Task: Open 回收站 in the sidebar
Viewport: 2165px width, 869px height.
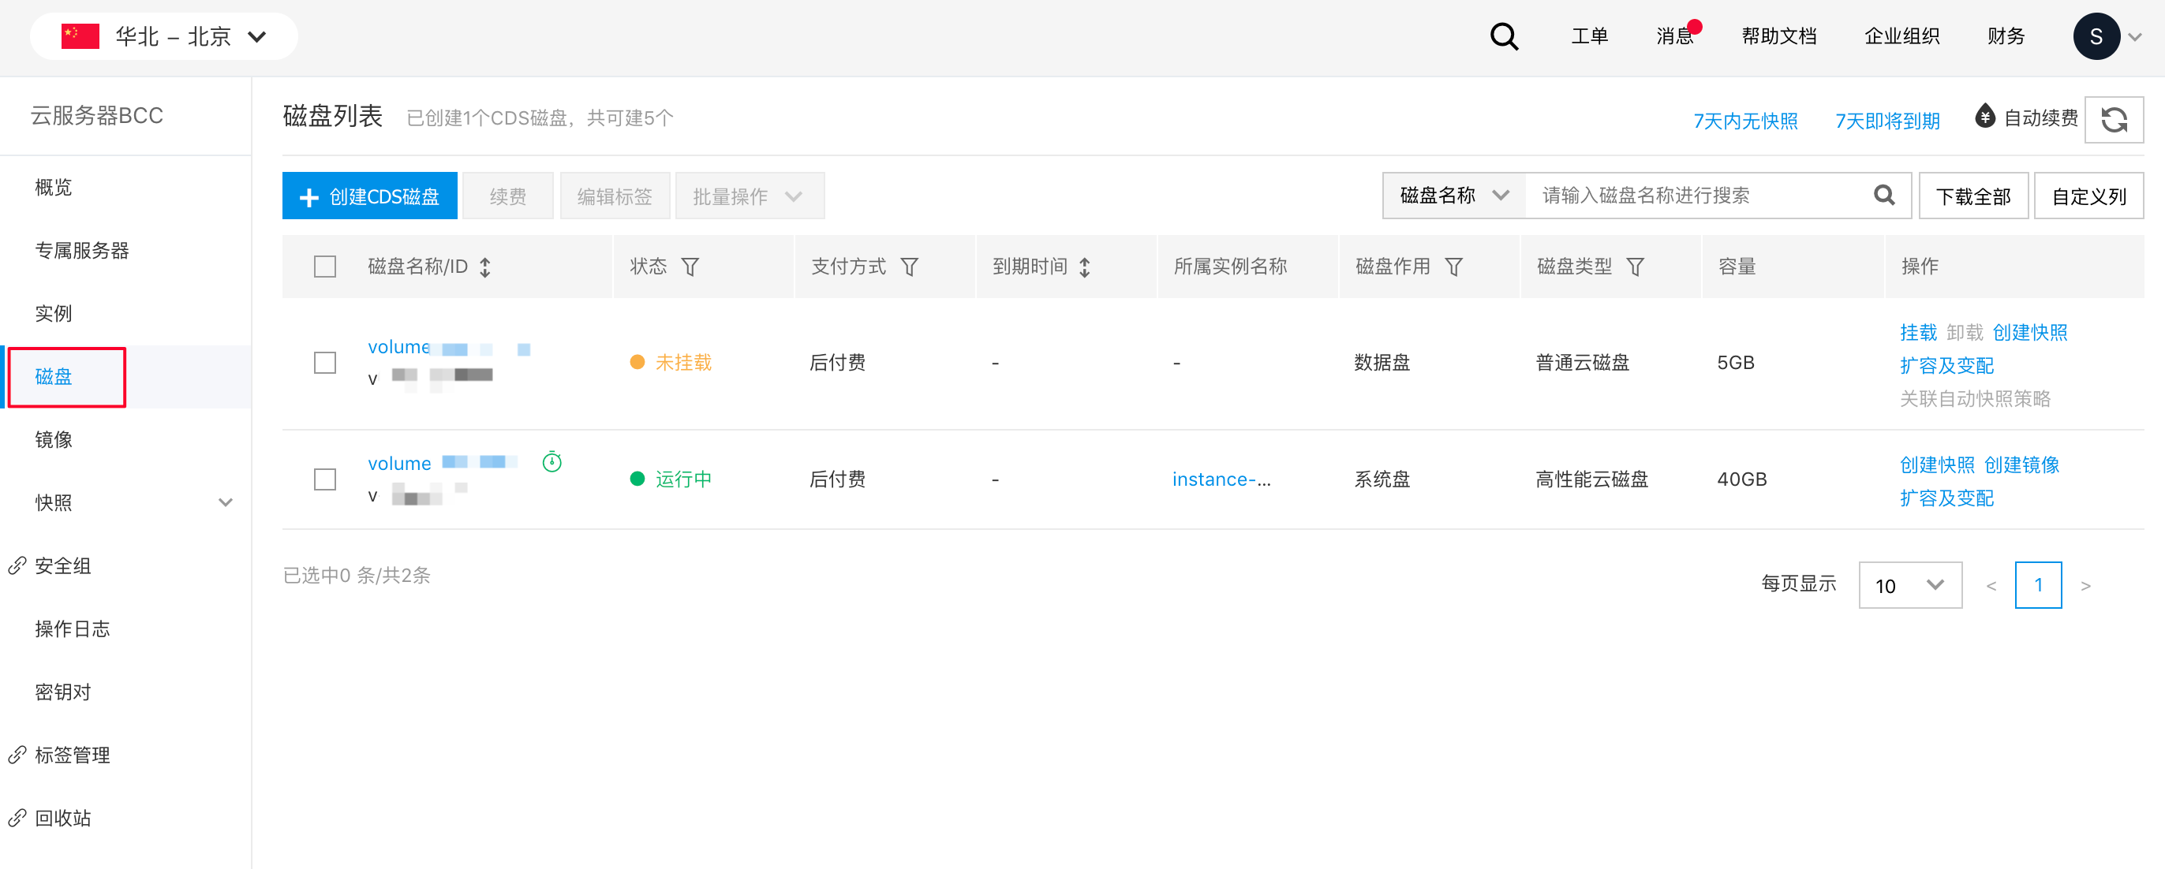Action: [63, 817]
